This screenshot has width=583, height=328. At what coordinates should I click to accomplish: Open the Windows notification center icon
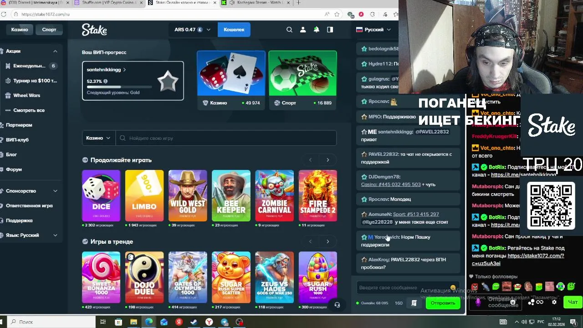[x=573, y=322]
